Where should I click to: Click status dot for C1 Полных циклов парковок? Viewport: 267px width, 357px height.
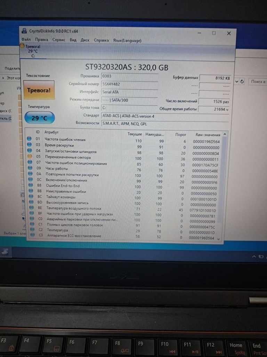32,224
